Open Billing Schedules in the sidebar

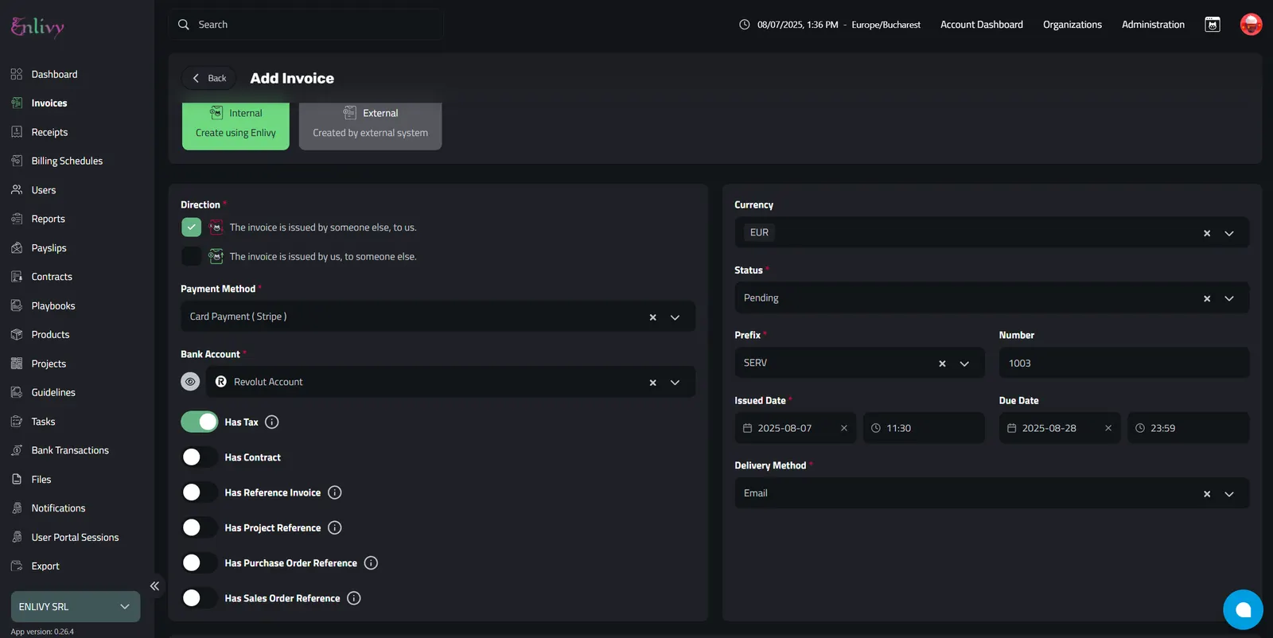tap(67, 161)
